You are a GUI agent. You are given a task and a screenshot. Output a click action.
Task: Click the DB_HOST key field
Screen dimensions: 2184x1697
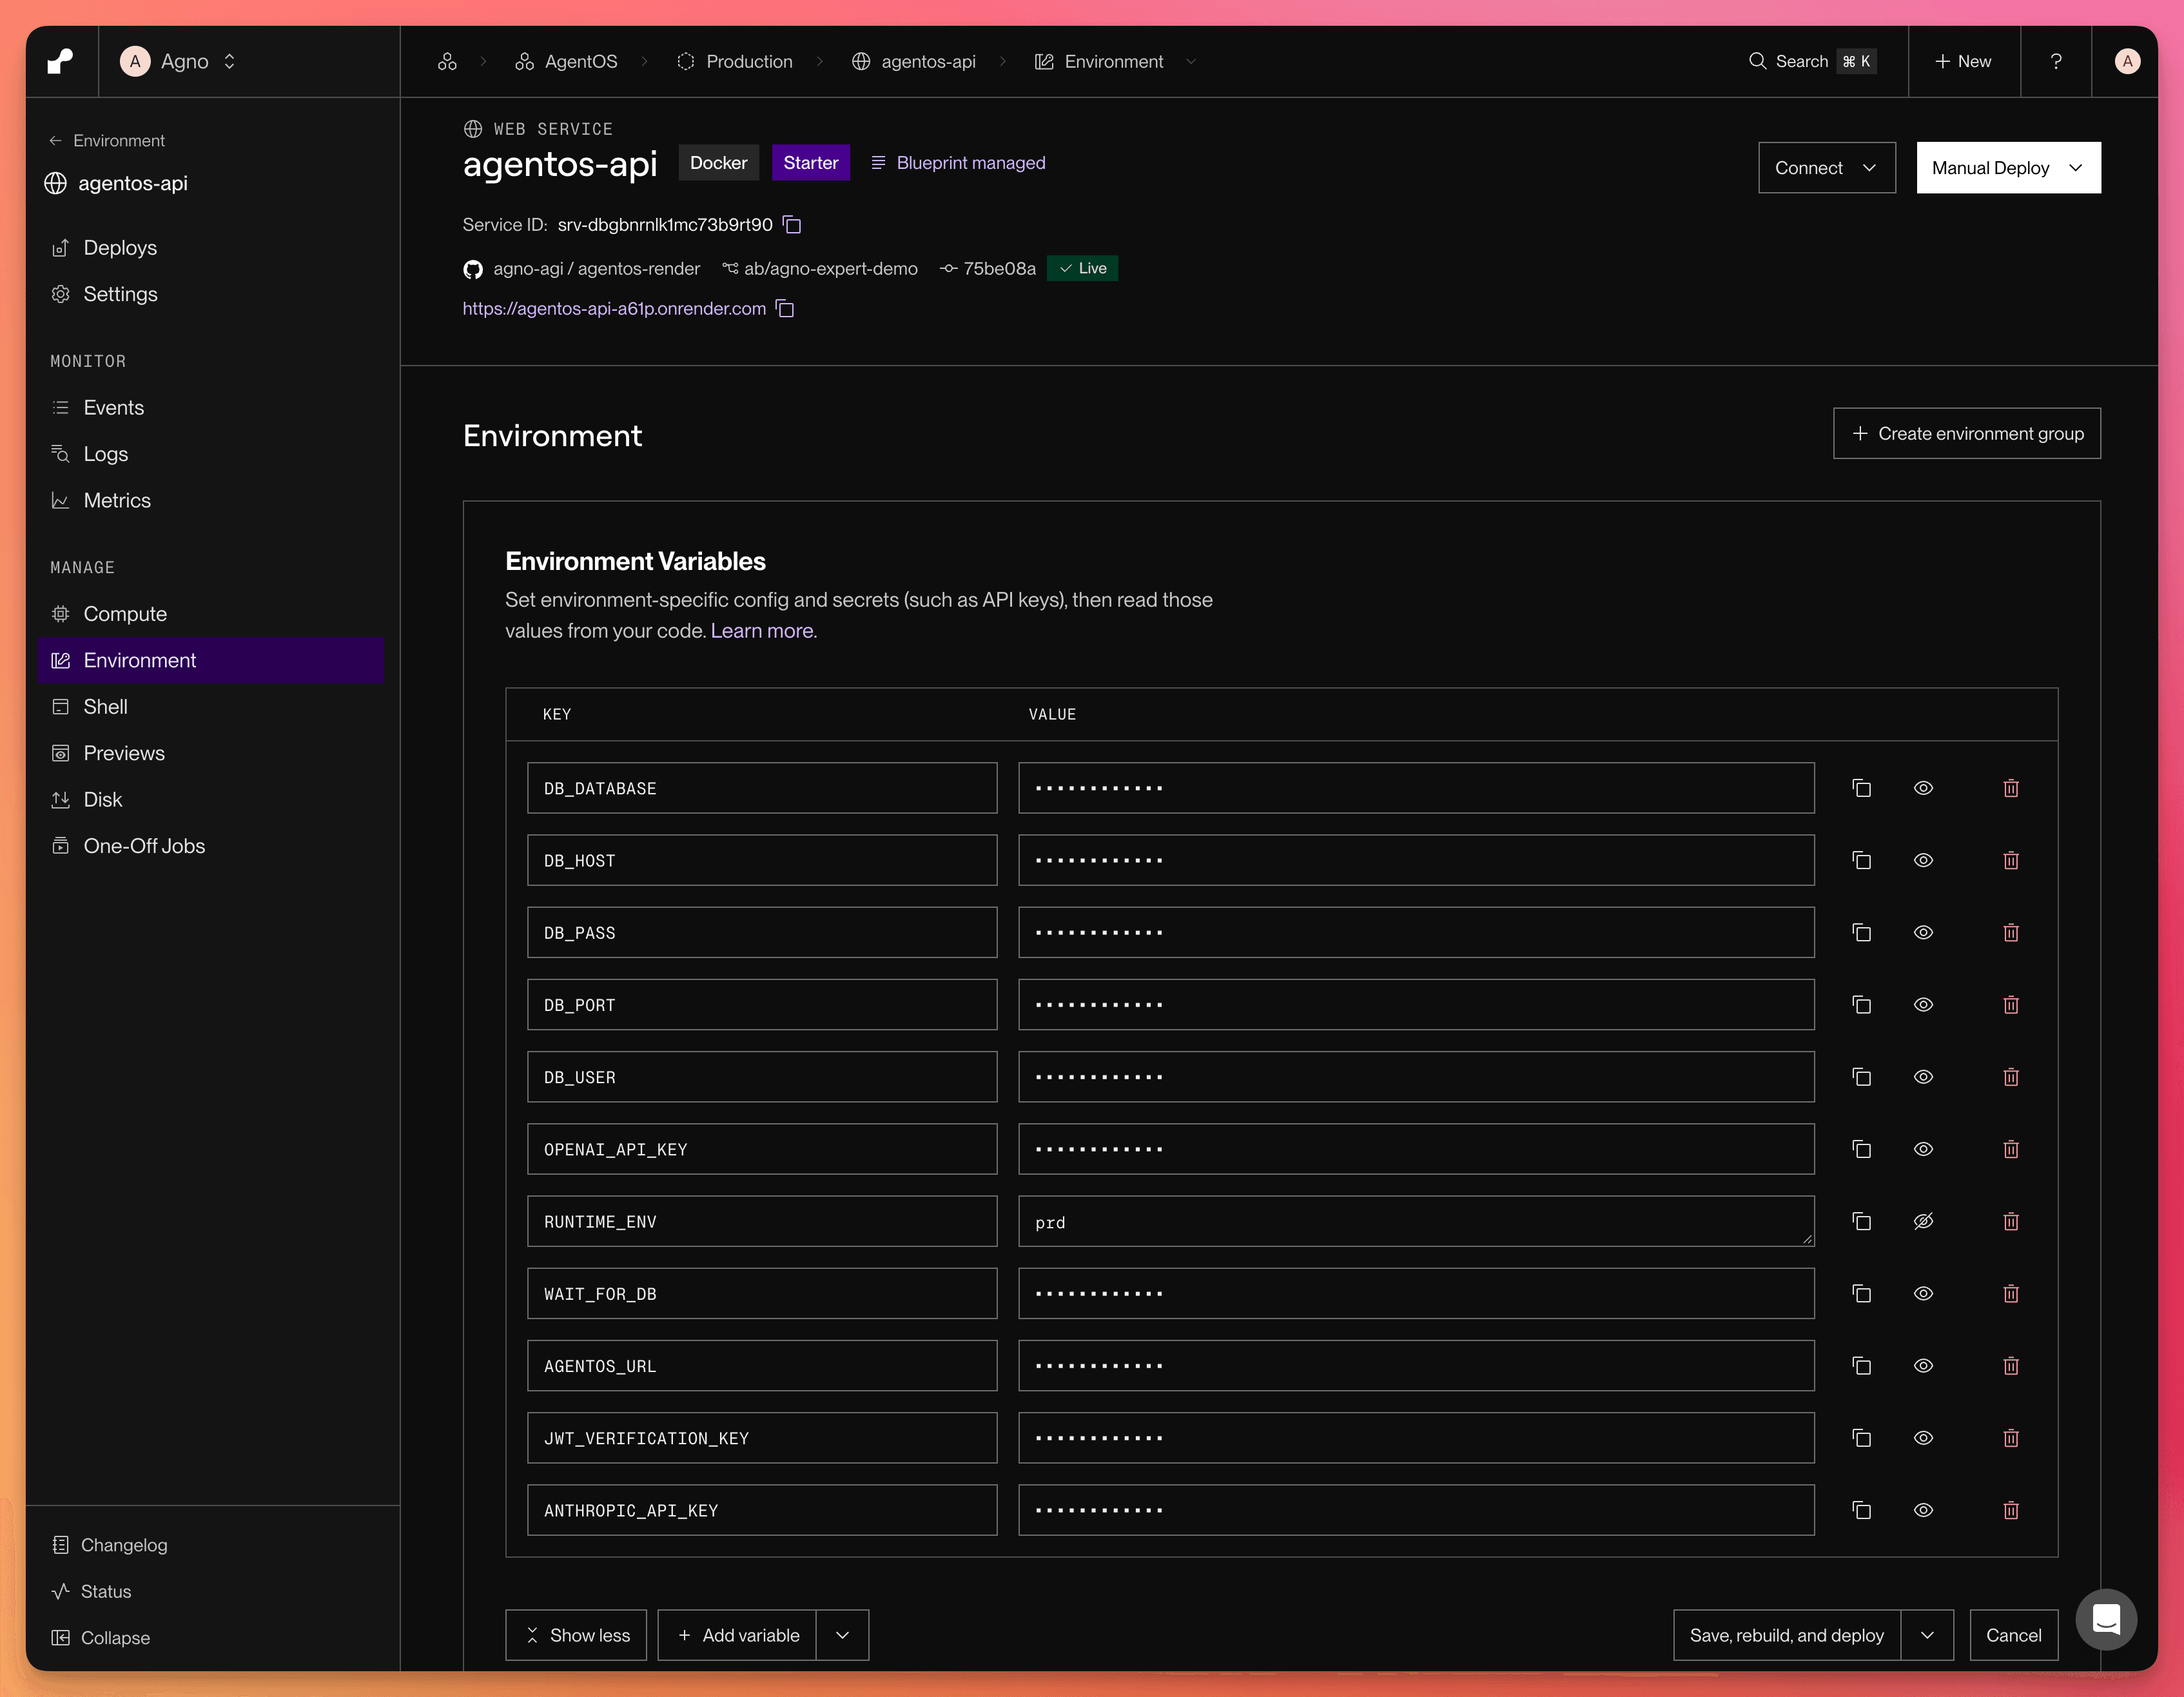762,860
